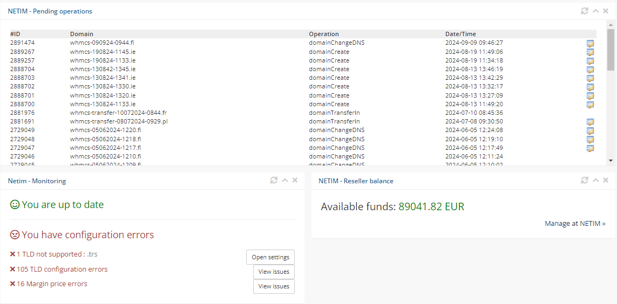Refresh the Pending operations widget
617x304 pixels.
click(x=585, y=11)
